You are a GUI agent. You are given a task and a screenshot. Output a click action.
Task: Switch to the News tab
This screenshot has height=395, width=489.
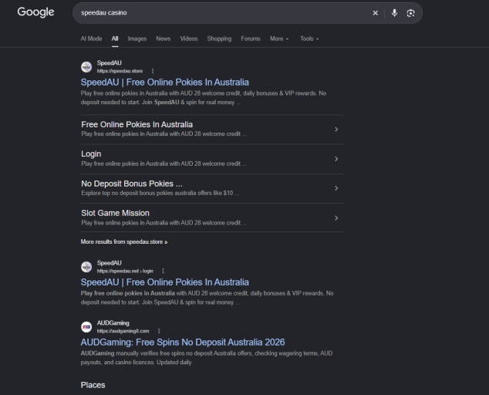(163, 39)
